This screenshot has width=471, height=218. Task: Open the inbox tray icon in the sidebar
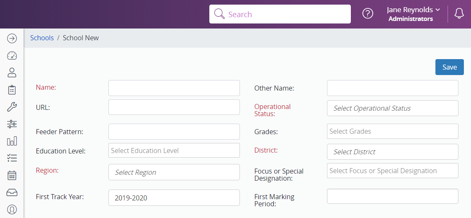tap(12, 192)
